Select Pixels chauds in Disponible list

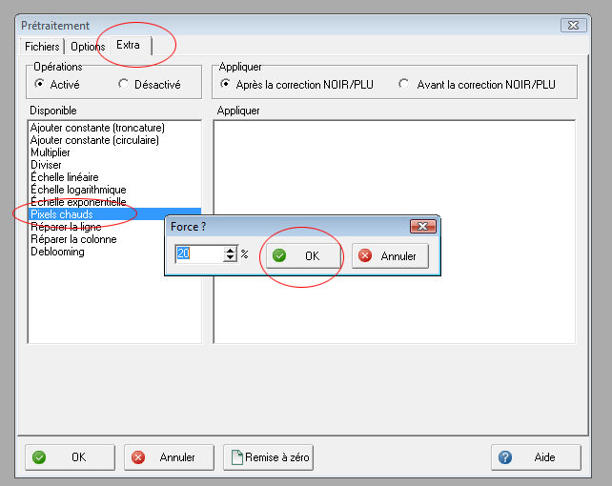[114, 214]
